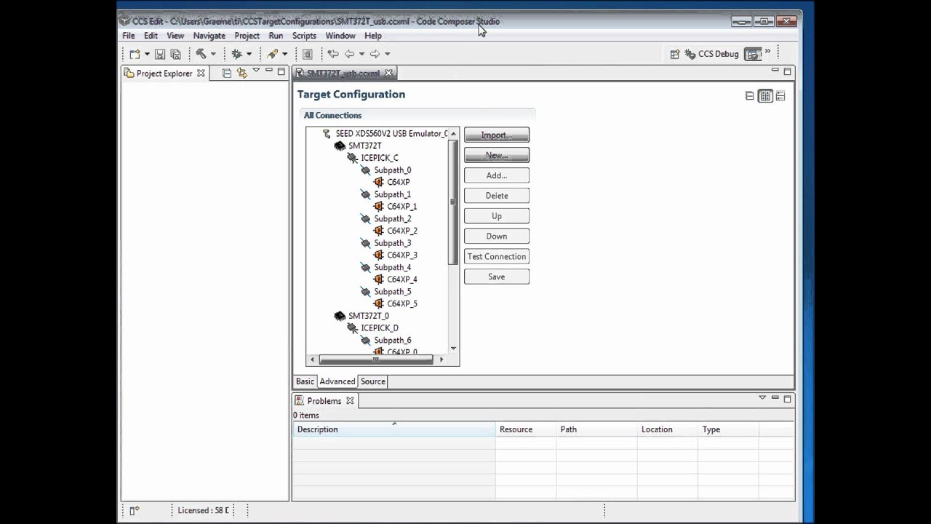Screen dimensions: 931x524
Task: Click the Save All toolbar icon
Action: 175,54
